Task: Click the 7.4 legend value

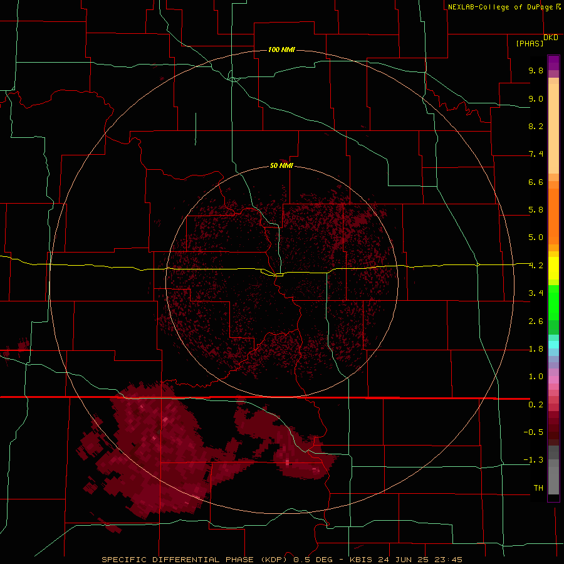Action: pyautogui.click(x=536, y=154)
